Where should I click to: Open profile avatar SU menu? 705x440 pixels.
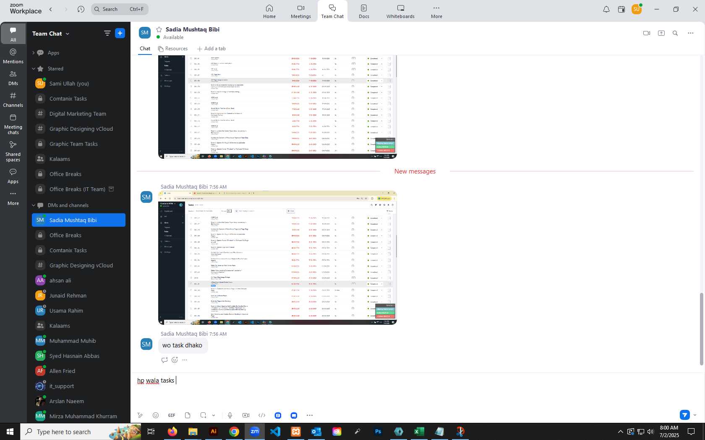(x=637, y=9)
